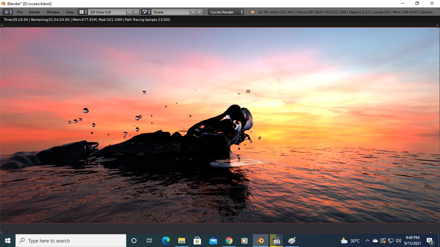Open the media player taskbar icon
440x247 pixels.
pyautogui.click(x=244, y=241)
